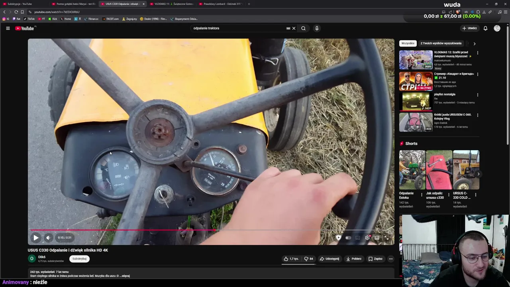Click in the YouTube search field
The image size is (510, 287).
pos(238,28)
